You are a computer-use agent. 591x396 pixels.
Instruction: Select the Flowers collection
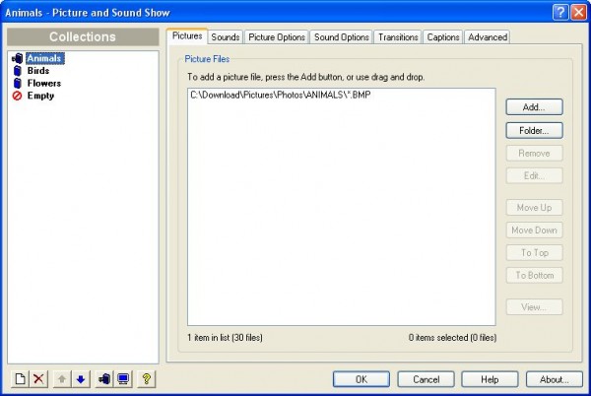click(x=44, y=84)
